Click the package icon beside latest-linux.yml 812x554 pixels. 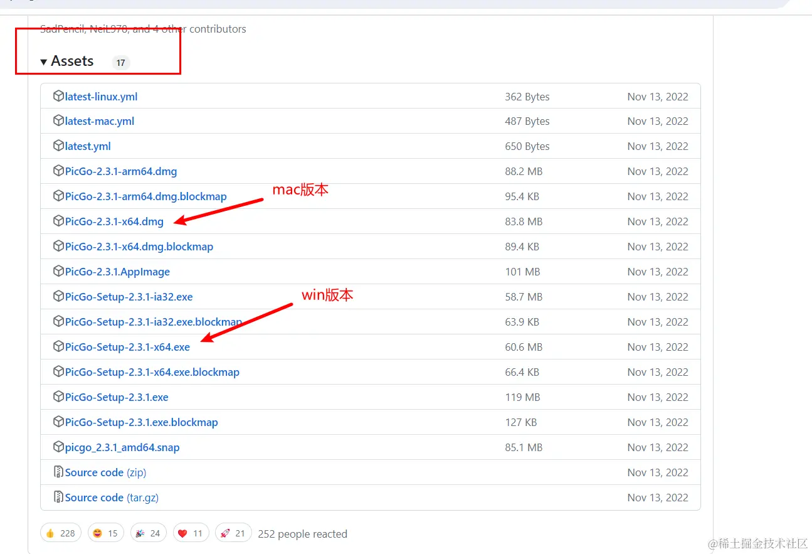pyautogui.click(x=58, y=96)
